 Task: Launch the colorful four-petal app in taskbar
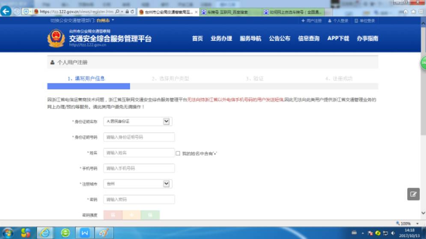pos(26,233)
